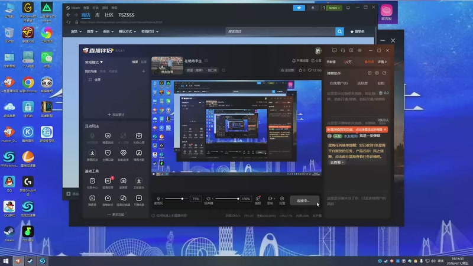
Task: Click the 场景切换器 scene switcher icon
Action: [x=124, y=198]
